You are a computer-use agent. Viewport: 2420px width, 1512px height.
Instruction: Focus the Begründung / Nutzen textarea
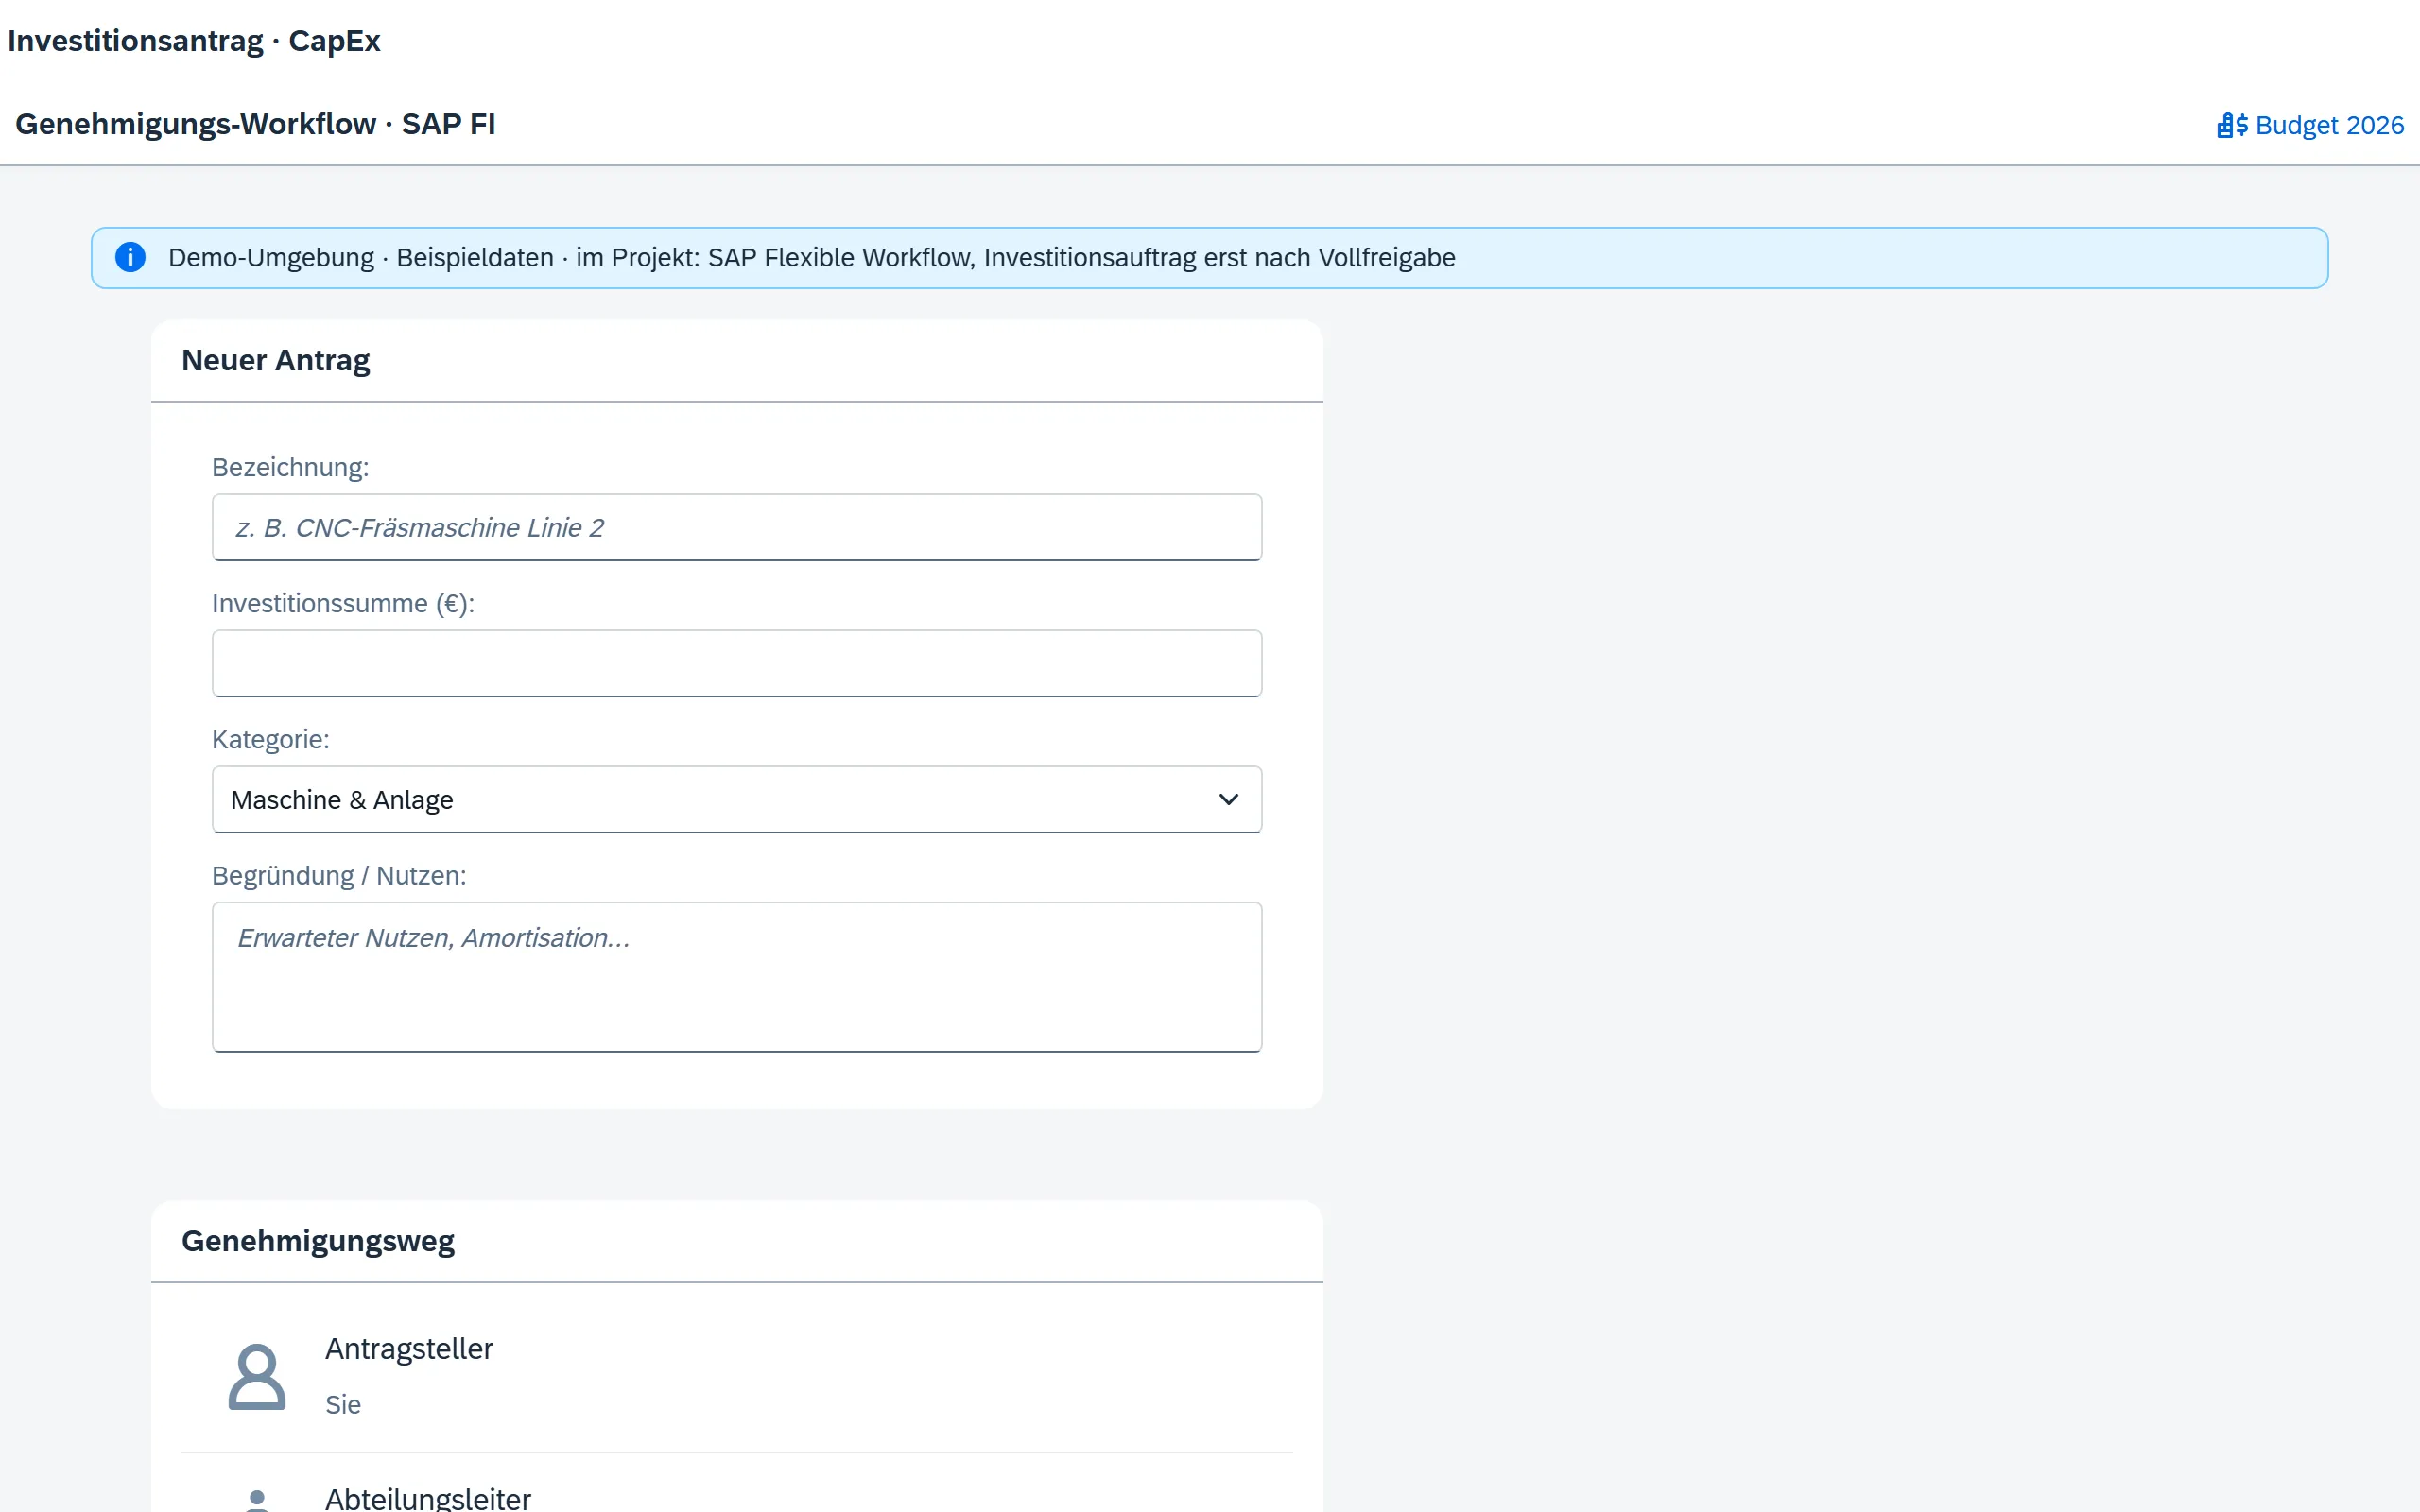point(737,977)
